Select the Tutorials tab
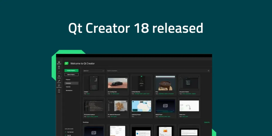272x136 pixels. coord(68,87)
